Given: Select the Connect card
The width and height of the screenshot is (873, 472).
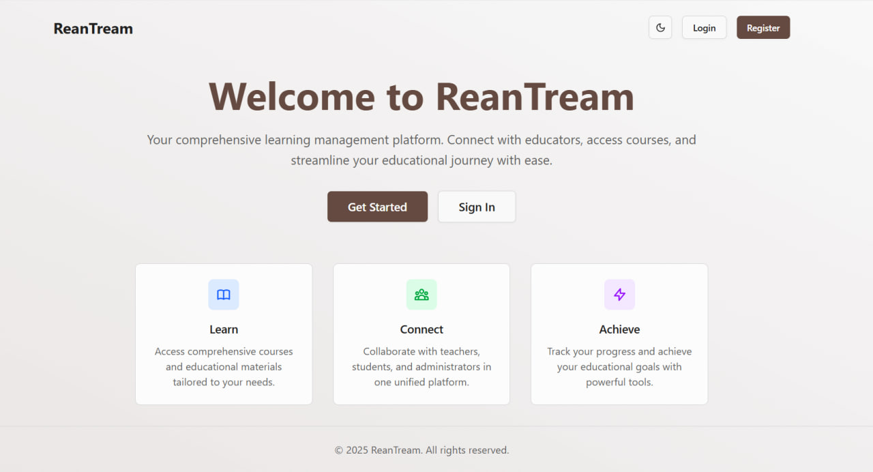Looking at the screenshot, I should tap(421, 334).
